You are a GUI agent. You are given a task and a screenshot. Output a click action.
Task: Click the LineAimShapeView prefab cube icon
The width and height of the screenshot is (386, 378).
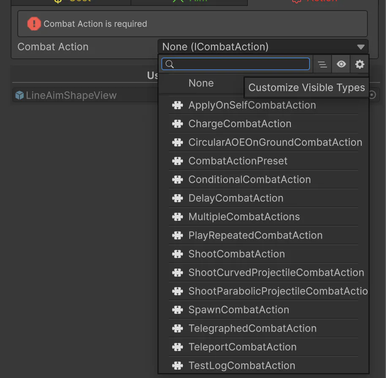(19, 95)
